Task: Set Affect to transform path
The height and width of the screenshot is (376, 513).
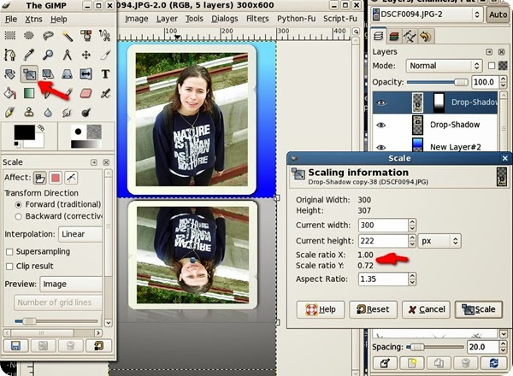Action: (x=71, y=178)
